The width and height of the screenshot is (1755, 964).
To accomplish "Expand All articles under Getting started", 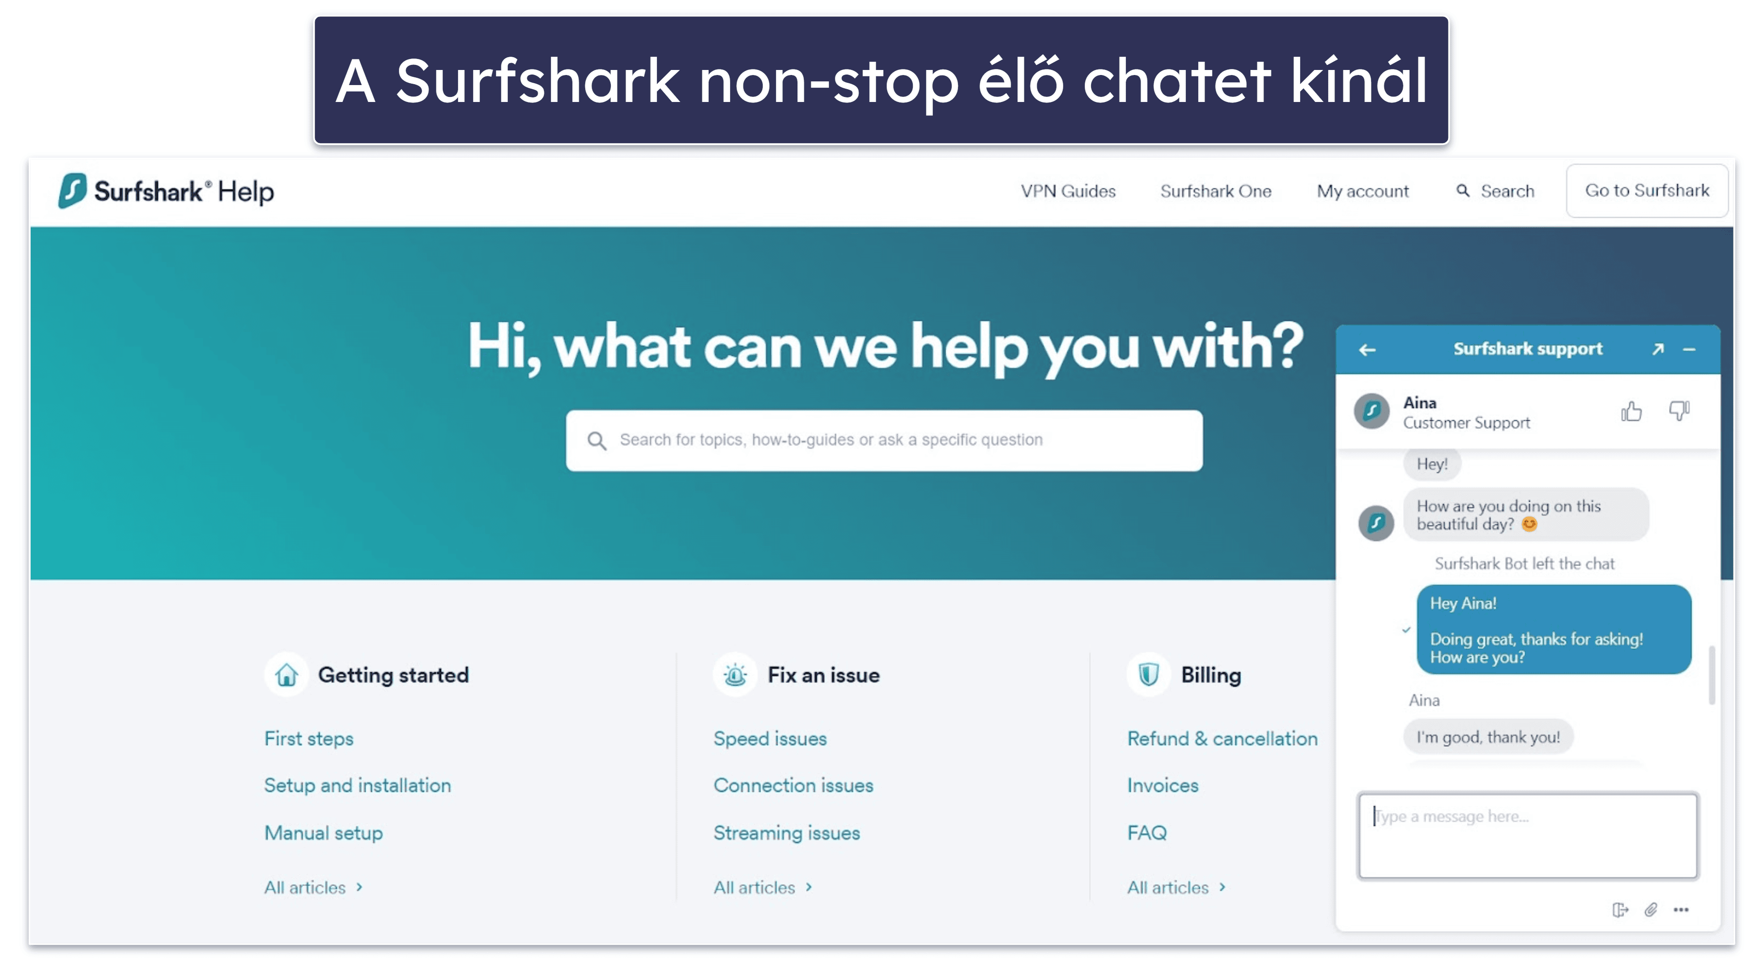I will pyautogui.click(x=313, y=888).
